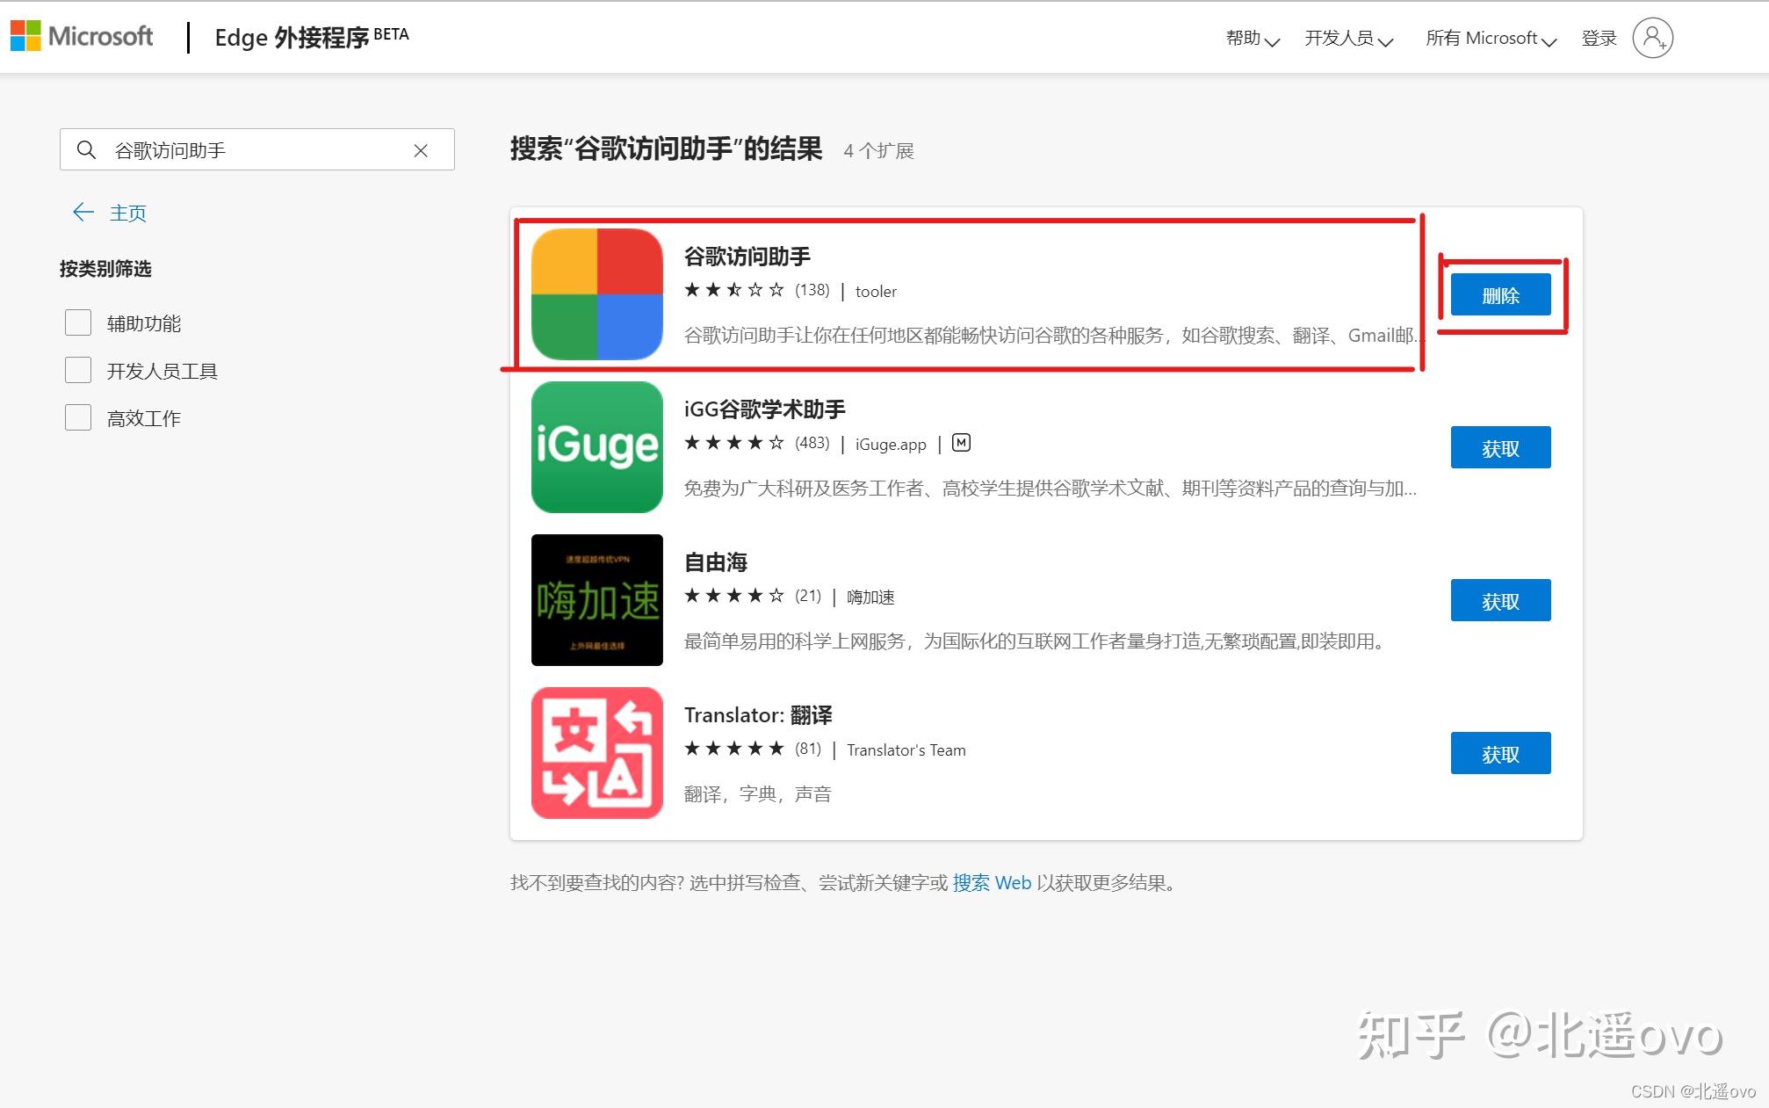This screenshot has width=1769, height=1108.
Task: Click the (138) review count
Action: click(812, 290)
